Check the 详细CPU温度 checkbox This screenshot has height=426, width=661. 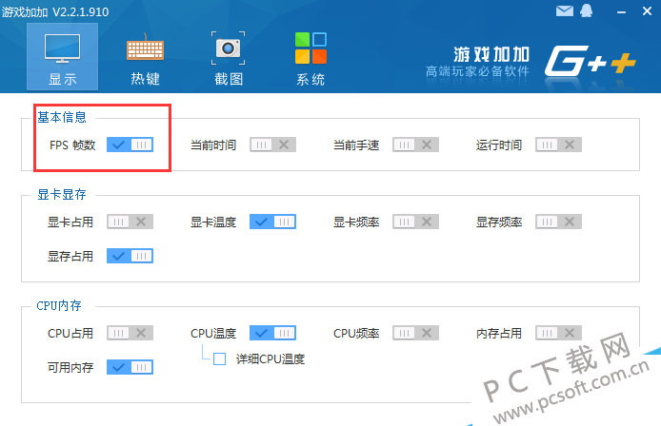[219, 359]
